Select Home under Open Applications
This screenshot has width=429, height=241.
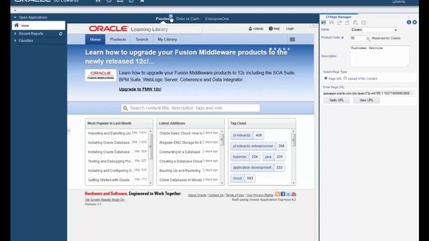pos(39,25)
